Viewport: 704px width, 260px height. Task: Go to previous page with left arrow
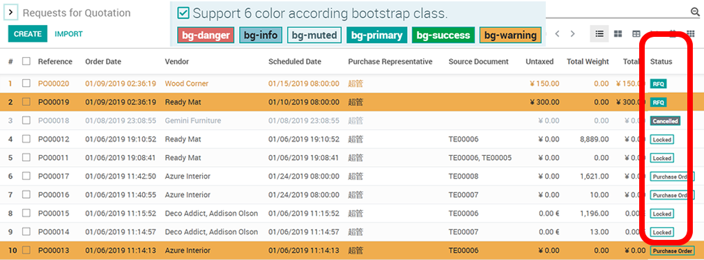tap(557, 33)
